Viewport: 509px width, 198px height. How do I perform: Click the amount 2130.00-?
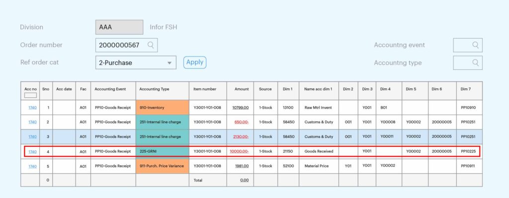[241, 137]
